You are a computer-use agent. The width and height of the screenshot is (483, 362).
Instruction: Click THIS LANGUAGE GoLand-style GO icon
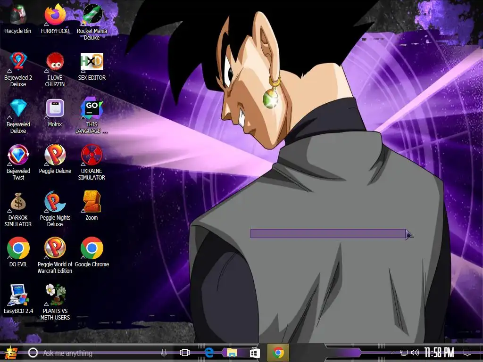point(92,108)
